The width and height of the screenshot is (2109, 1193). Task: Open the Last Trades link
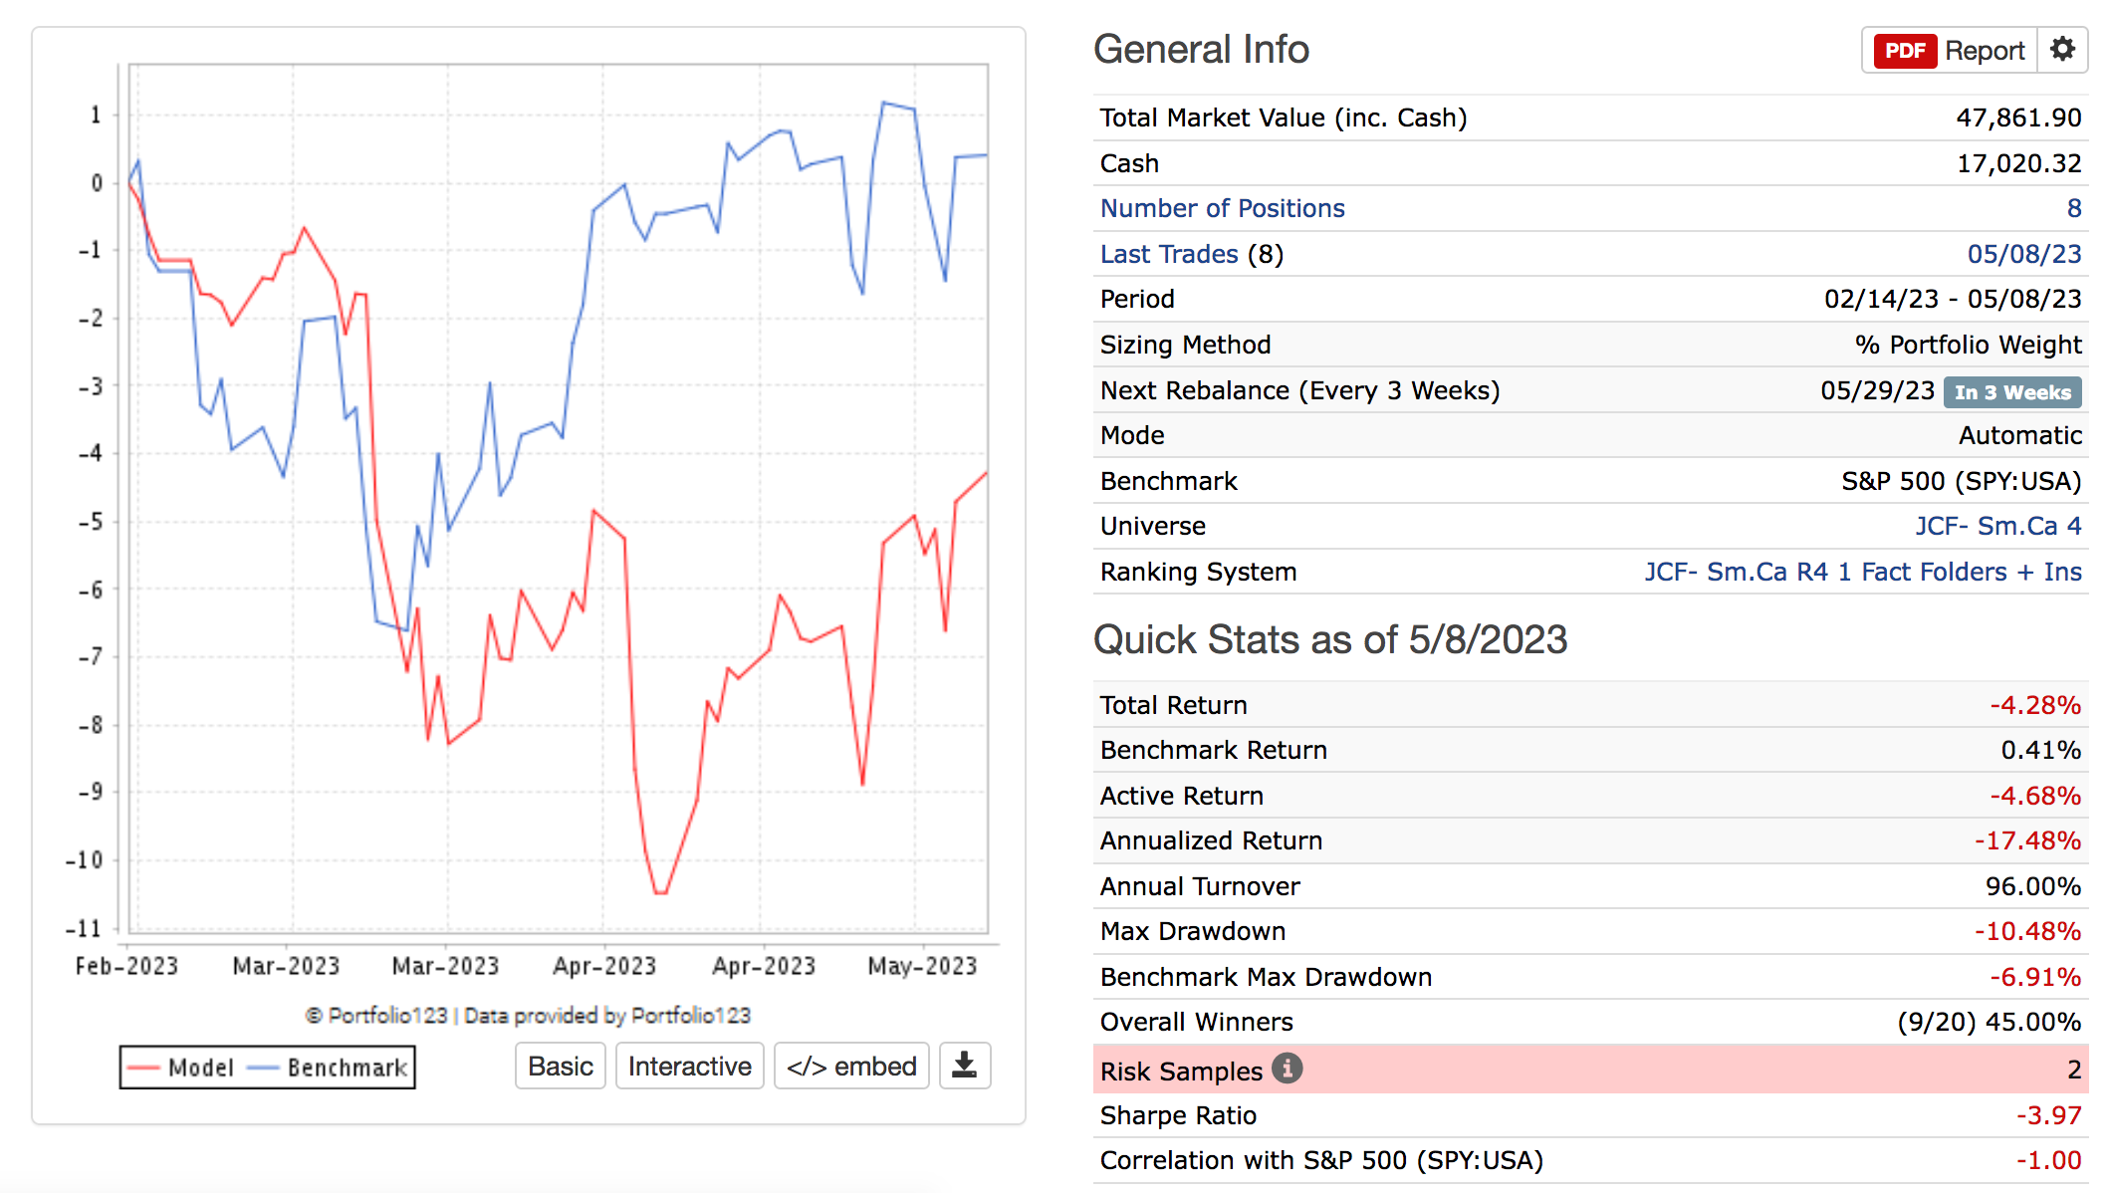tap(1169, 254)
